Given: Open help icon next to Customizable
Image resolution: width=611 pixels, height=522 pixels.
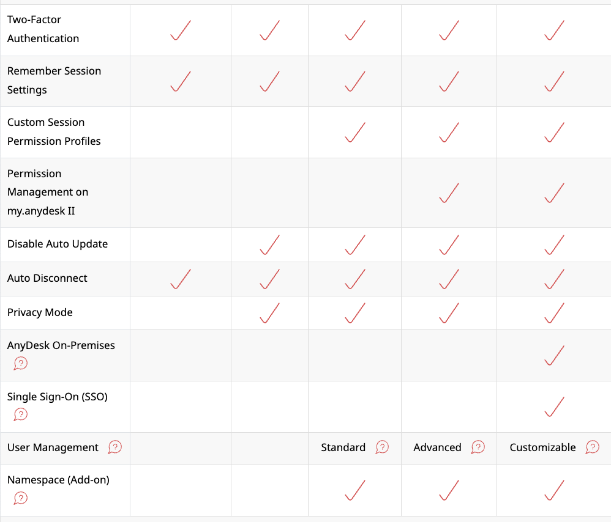Looking at the screenshot, I should 592,447.
